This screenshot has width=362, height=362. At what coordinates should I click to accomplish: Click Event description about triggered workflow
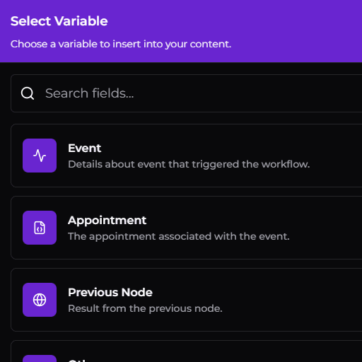[189, 164]
